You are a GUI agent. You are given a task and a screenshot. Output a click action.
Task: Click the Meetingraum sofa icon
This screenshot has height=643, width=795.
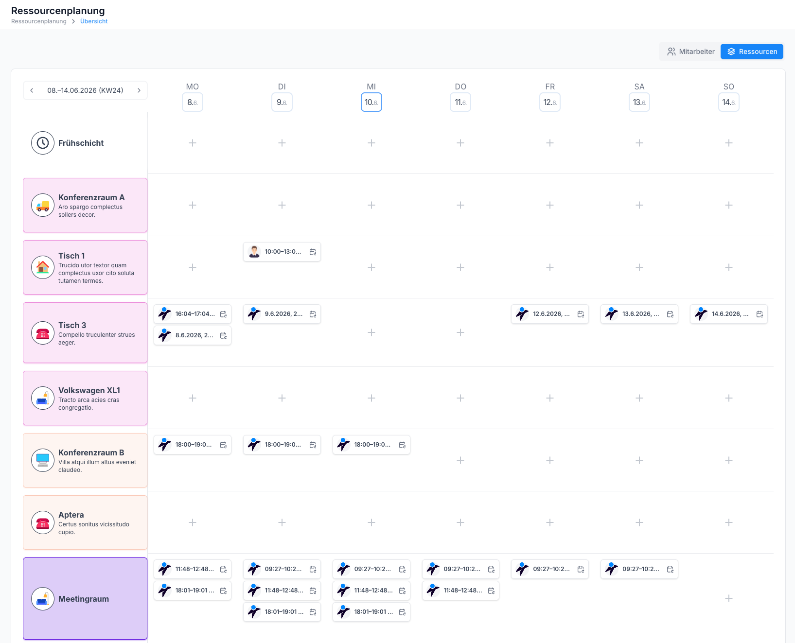point(43,599)
